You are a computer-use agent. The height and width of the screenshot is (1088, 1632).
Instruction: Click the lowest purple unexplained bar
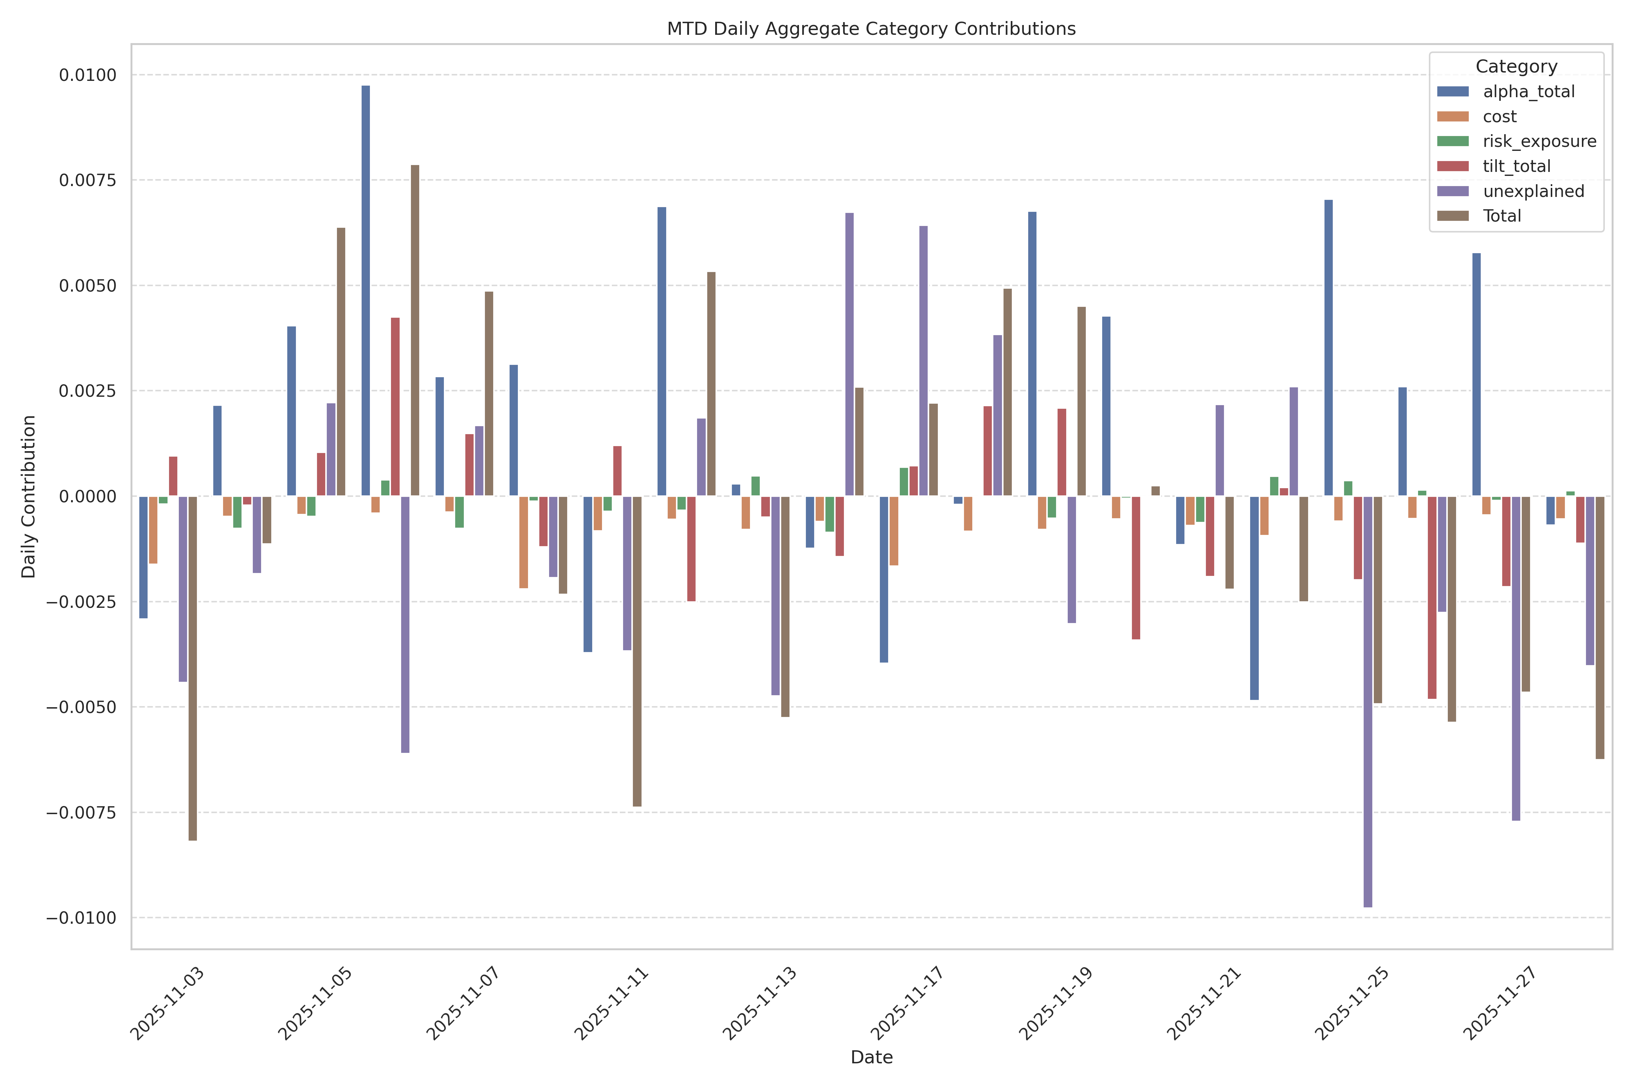pos(1368,701)
